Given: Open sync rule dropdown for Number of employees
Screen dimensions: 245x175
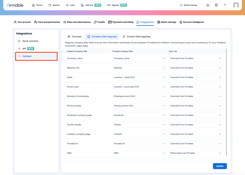Looking at the screenshot, I should [196, 96].
